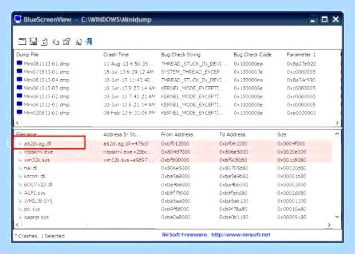The image size is (355, 254).
Task: Sort by the Bug Check Code column
Action: [252, 55]
